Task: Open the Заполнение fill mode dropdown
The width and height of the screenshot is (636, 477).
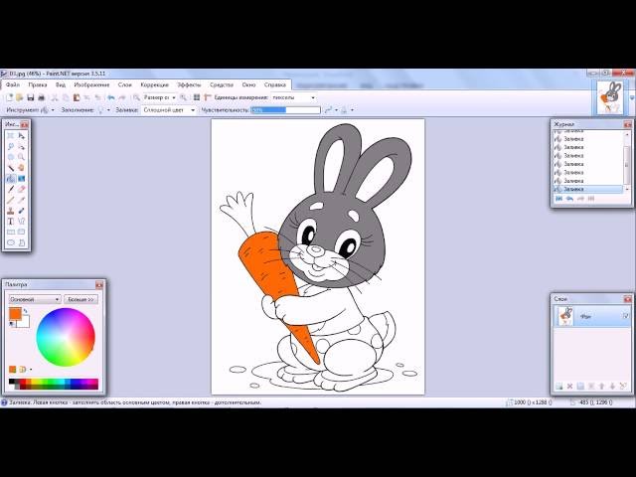Action: (108, 110)
